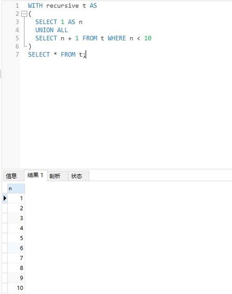Viewport: 232px width, 294px height.
Task: Select result cell with value 8
Action: tap(16, 268)
